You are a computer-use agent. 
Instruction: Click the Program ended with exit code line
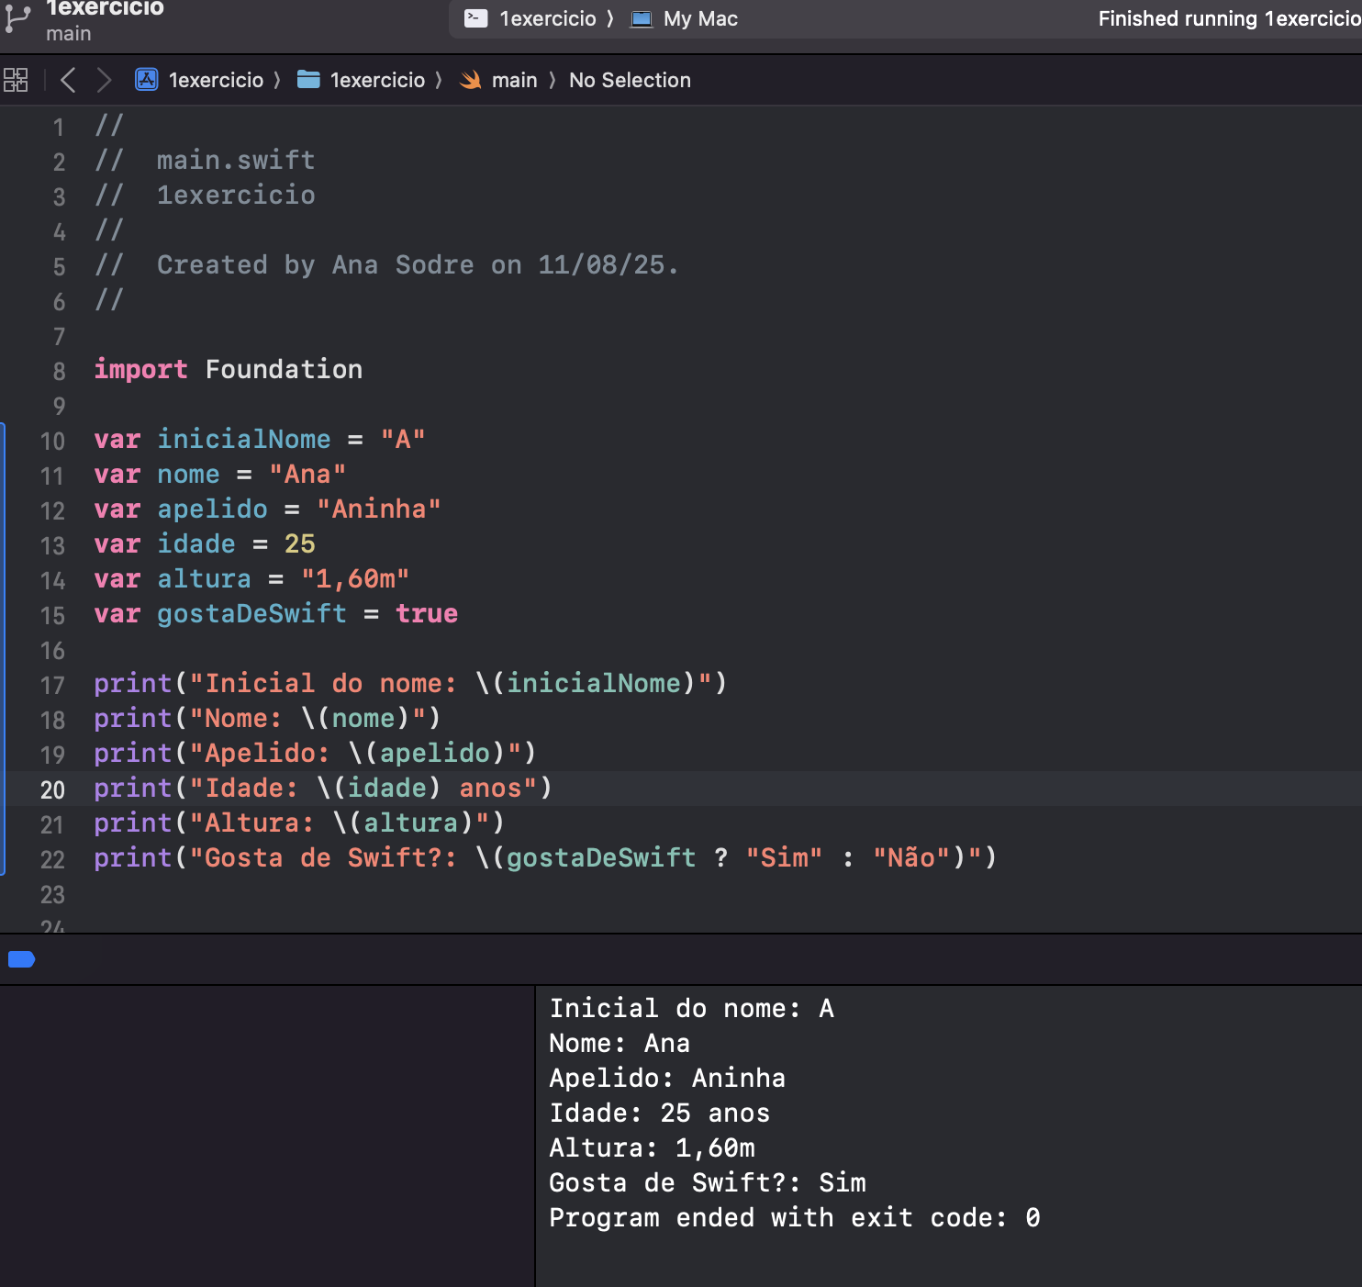795,1218
